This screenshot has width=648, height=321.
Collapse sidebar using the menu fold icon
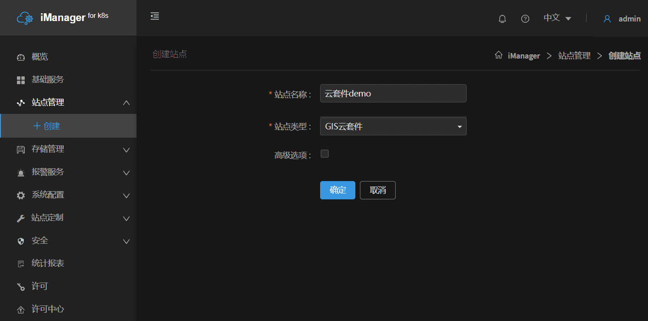click(x=155, y=16)
